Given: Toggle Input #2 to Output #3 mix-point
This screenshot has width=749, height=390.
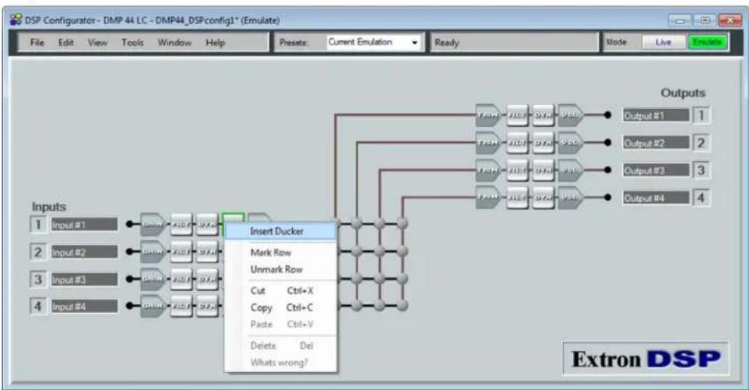Looking at the screenshot, I should pyautogui.click(x=380, y=251).
